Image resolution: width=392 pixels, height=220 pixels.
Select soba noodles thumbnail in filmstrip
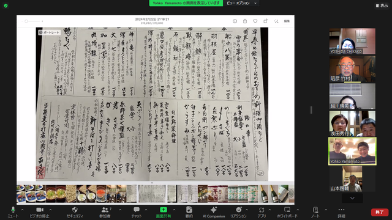tap(71, 194)
